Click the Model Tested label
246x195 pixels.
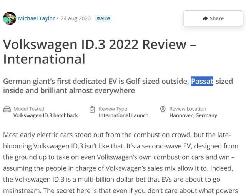click(29, 109)
